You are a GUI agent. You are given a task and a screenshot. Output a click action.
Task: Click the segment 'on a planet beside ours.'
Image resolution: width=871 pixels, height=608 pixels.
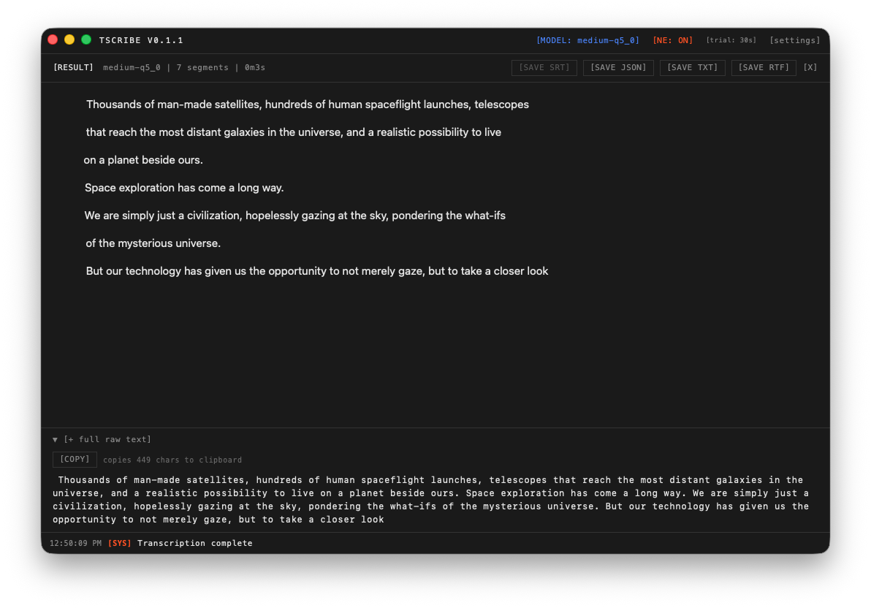(143, 160)
